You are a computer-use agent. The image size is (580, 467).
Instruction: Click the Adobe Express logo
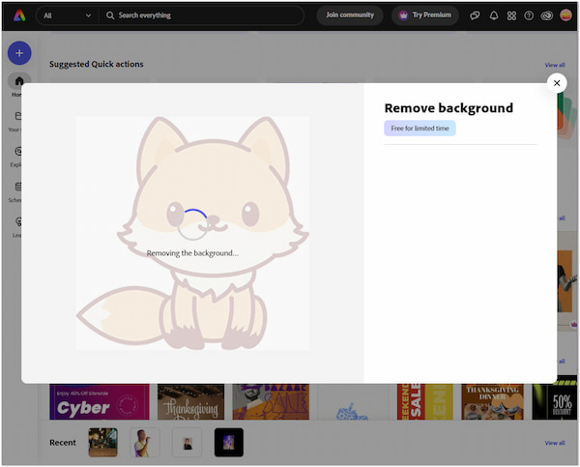tap(19, 15)
